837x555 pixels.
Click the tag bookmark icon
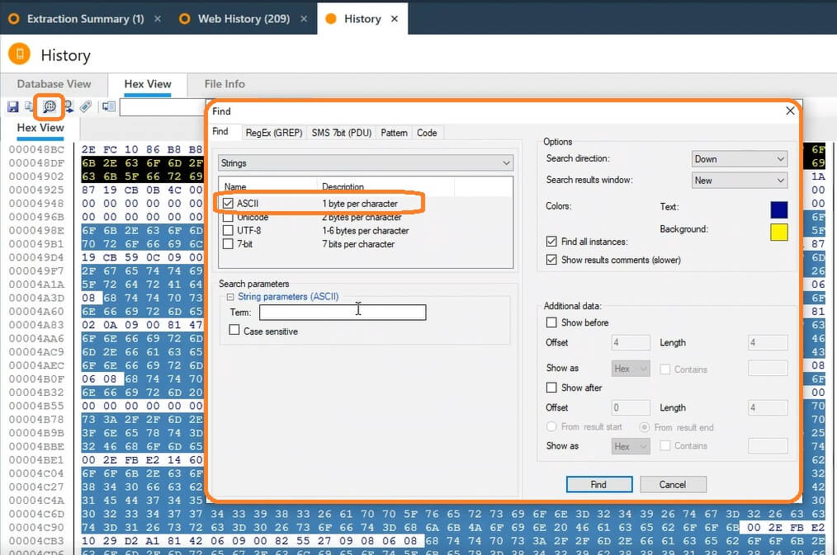tap(86, 106)
